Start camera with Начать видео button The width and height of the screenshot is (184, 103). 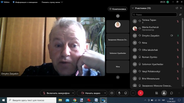91,93
